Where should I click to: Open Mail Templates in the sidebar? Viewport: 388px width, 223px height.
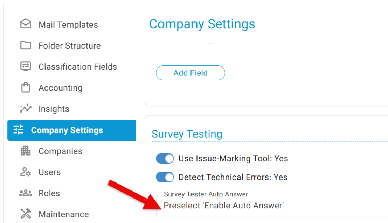point(68,25)
